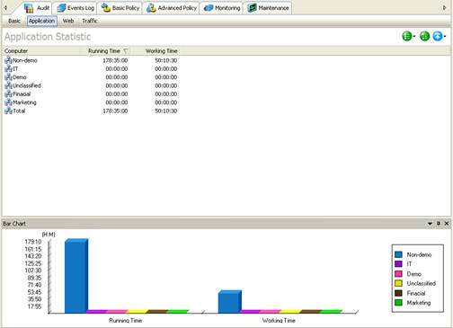Switch to the Traffic sub-tab
Screen dimensions: 453x328
(90, 21)
